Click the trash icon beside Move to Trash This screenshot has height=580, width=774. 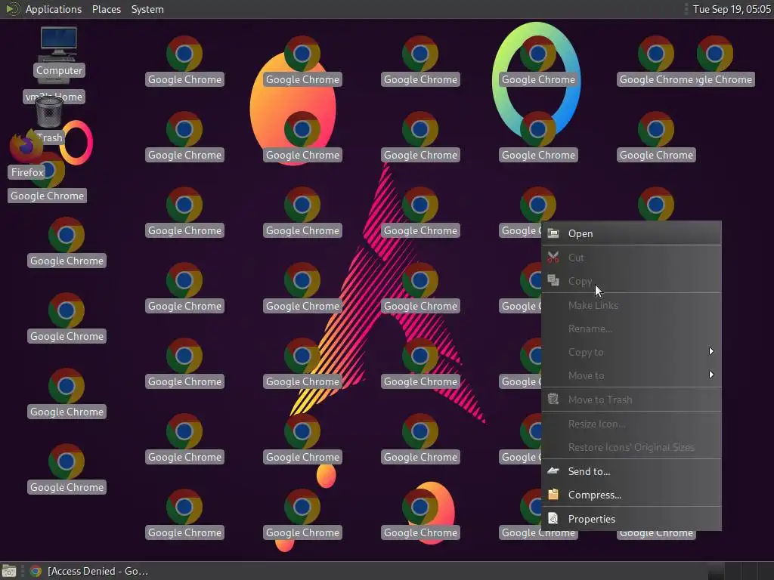[x=553, y=399]
